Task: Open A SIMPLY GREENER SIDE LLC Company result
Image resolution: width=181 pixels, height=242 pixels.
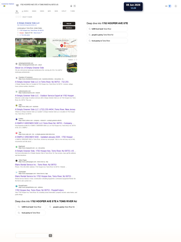Action: coord(44,123)
